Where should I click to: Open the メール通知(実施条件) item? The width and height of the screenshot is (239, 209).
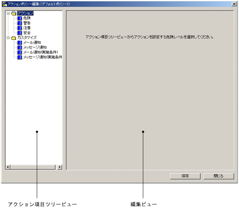coord(41,52)
